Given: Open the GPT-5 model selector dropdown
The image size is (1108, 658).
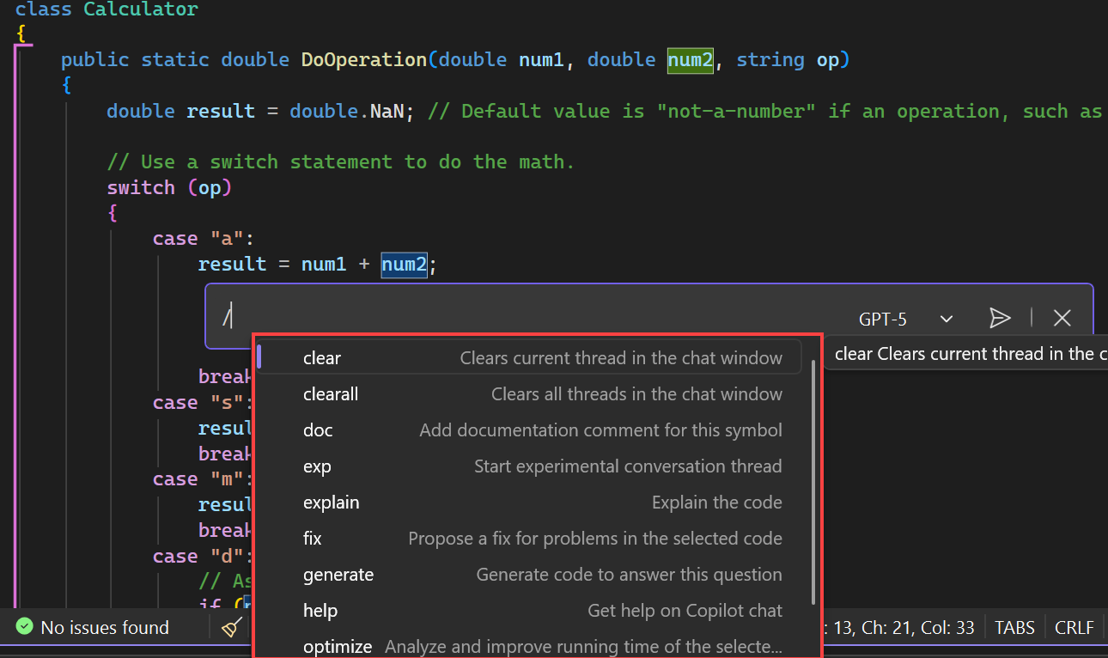Looking at the screenshot, I should [883, 319].
